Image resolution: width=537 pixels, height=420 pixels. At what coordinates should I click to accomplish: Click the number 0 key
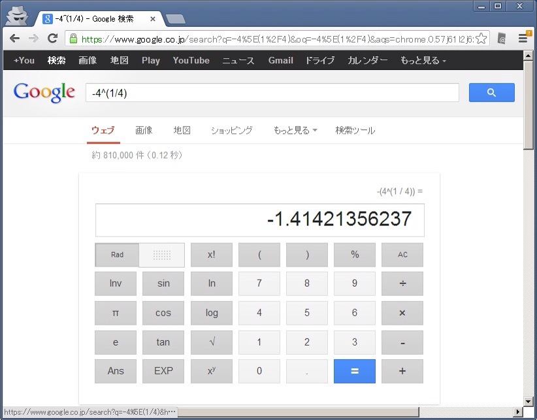tap(259, 371)
